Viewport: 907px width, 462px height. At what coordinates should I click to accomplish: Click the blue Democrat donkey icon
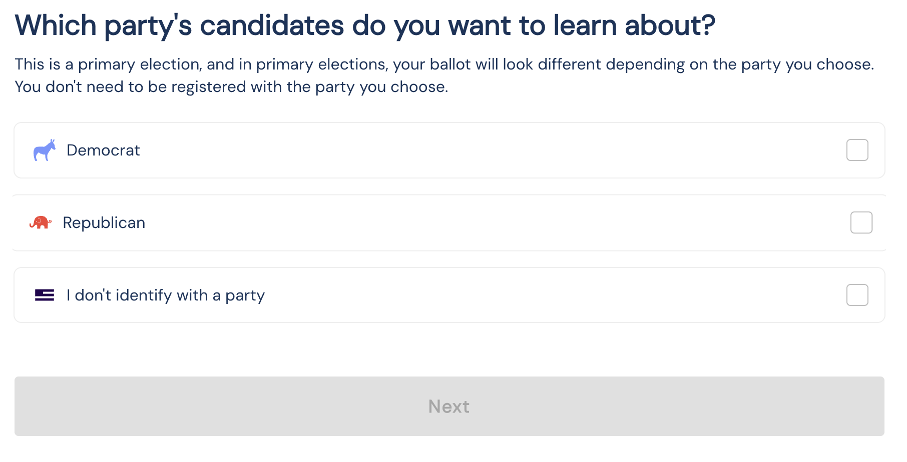44,150
